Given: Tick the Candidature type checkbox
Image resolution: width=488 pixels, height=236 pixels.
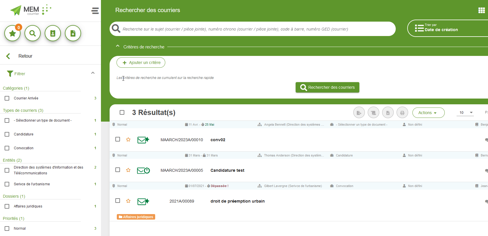Looking at the screenshot, I should click(7, 134).
